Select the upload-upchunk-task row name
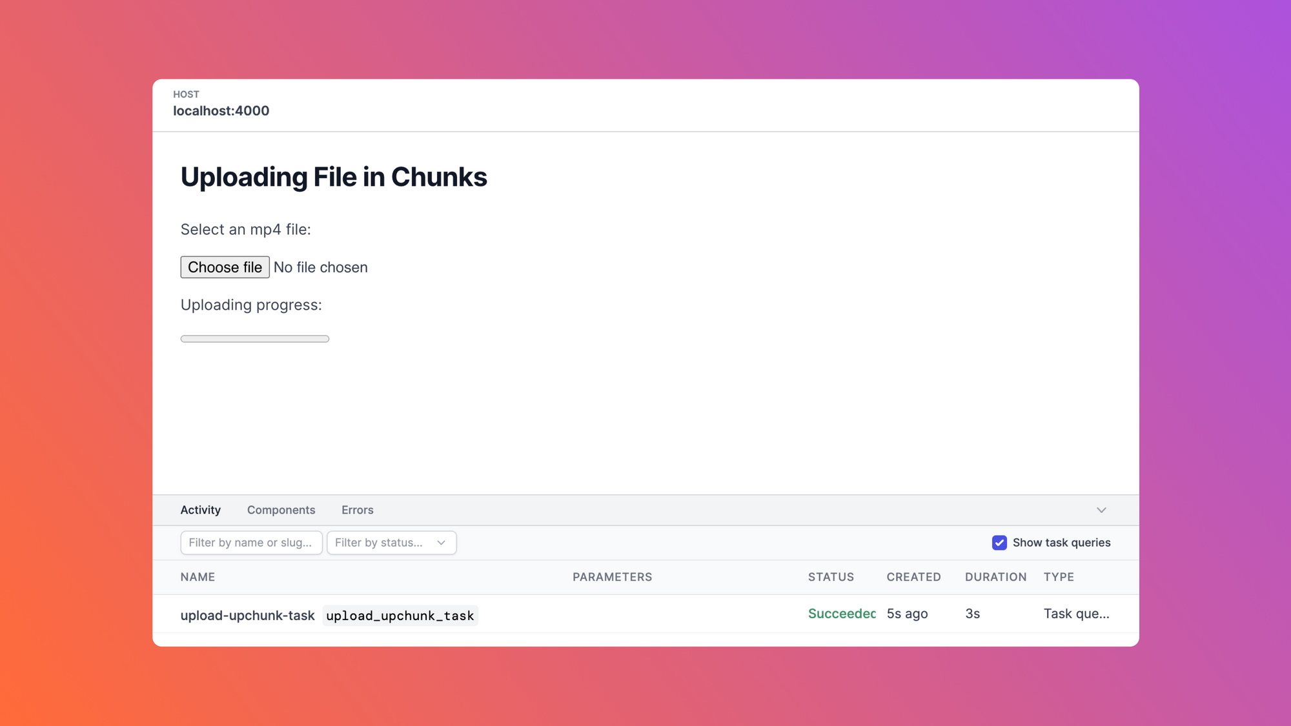Viewport: 1291px width, 726px height. (x=247, y=615)
